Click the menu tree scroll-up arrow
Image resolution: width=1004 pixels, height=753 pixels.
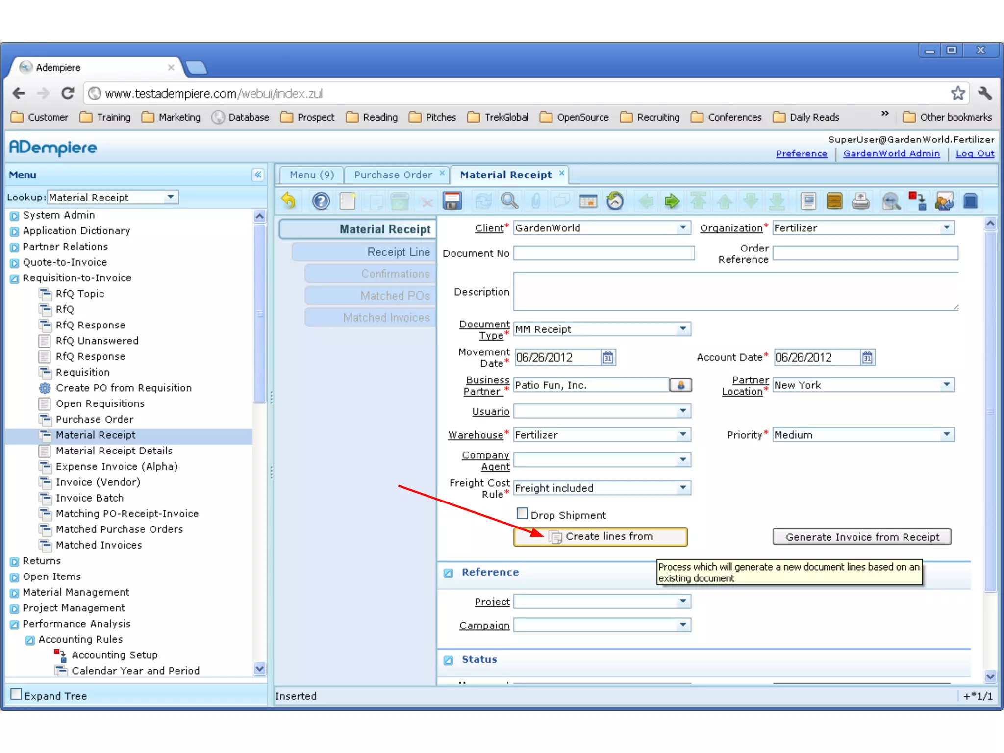(260, 216)
